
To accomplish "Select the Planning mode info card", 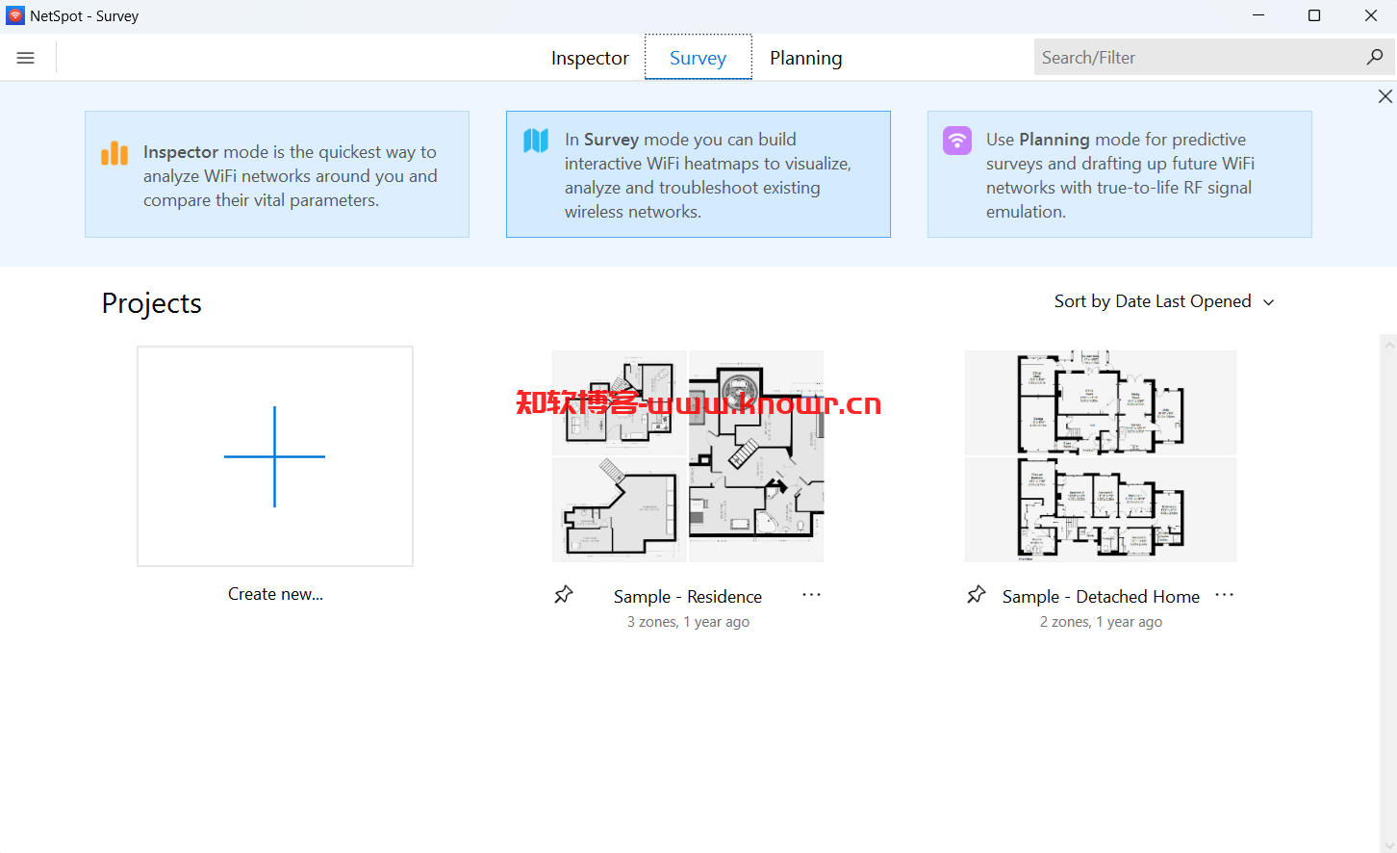I will coord(1120,174).
